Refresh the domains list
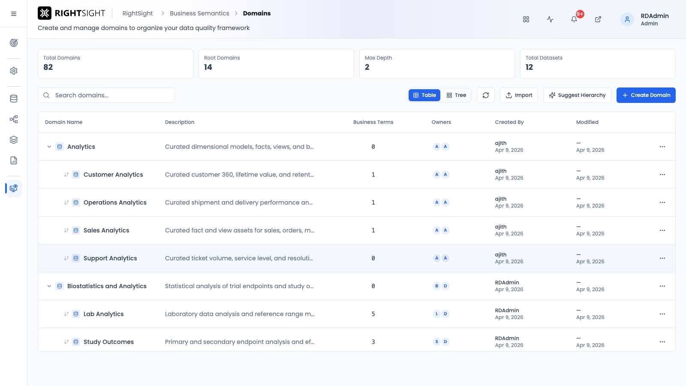Image resolution: width=686 pixels, height=386 pixels. tap(486, 95)
